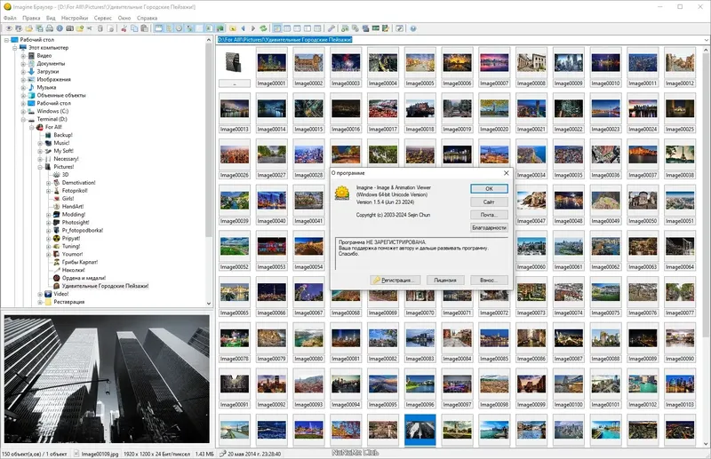711x459 pixels.
Task: Click the eye icon in the toolbar
Action: tap(9, 28)
